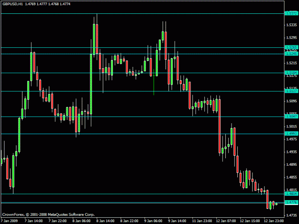This screenshot has width=299, height=224.
Task: Click the 7 Jan 2009 date label
Action: tap(9, 221)
